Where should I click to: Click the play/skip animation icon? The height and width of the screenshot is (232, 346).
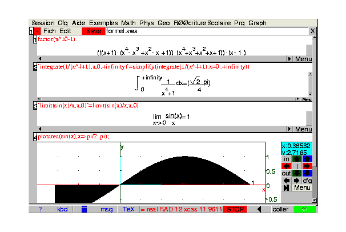point(286,187)
